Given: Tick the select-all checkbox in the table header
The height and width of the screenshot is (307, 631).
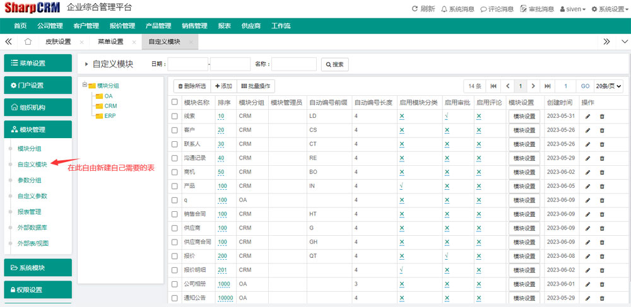Looking at the screenshot, I should (x=175, y=102).
